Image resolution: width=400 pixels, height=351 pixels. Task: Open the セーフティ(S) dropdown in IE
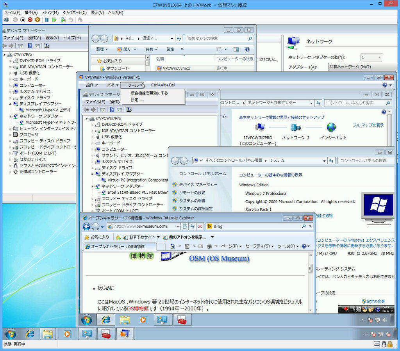click(259, 246)
